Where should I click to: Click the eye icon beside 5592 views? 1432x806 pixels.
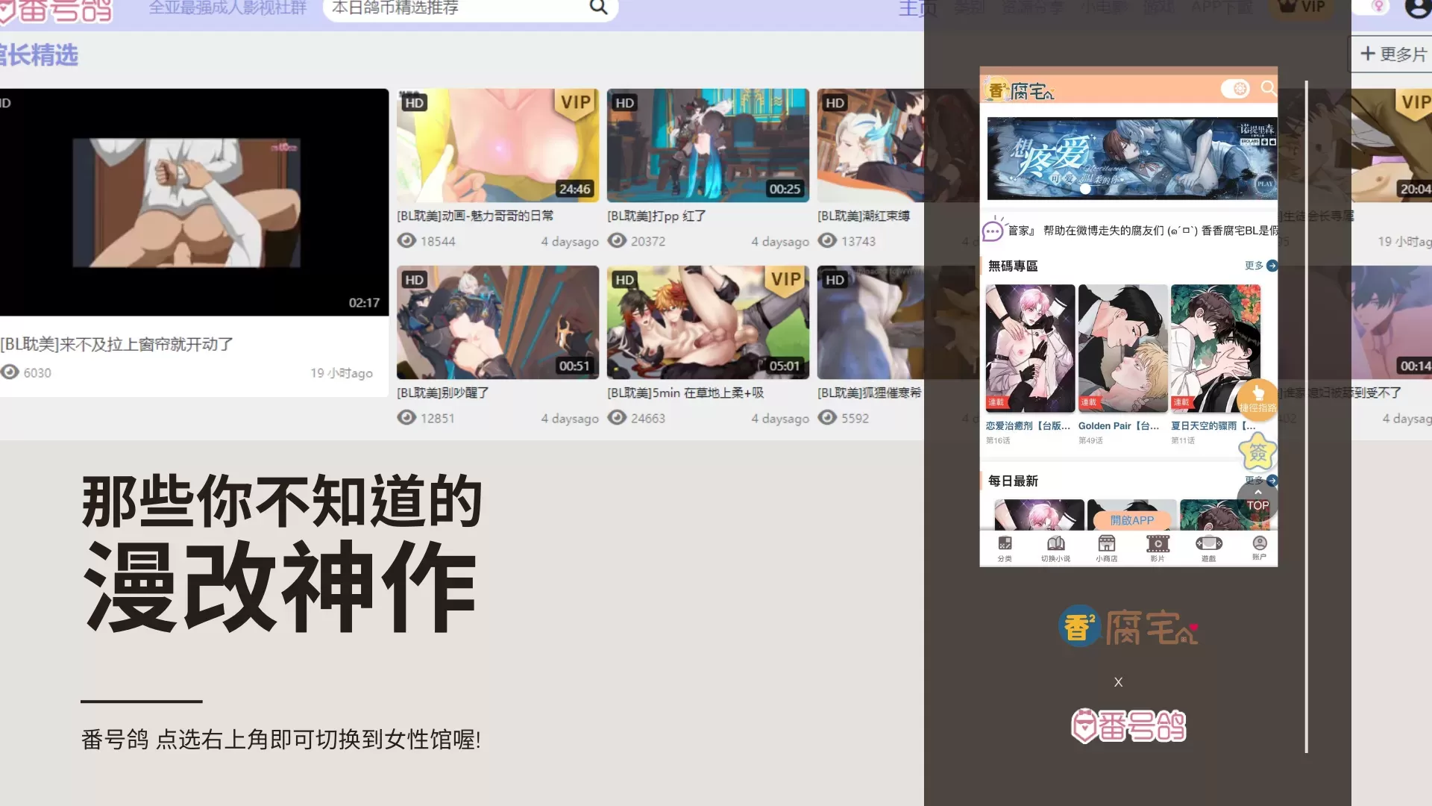pos(827,418)
